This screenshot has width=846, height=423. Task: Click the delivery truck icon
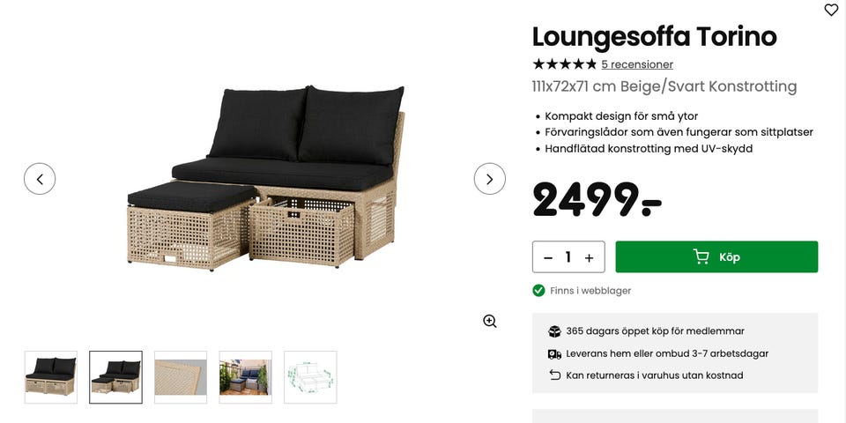coord(554,354)
